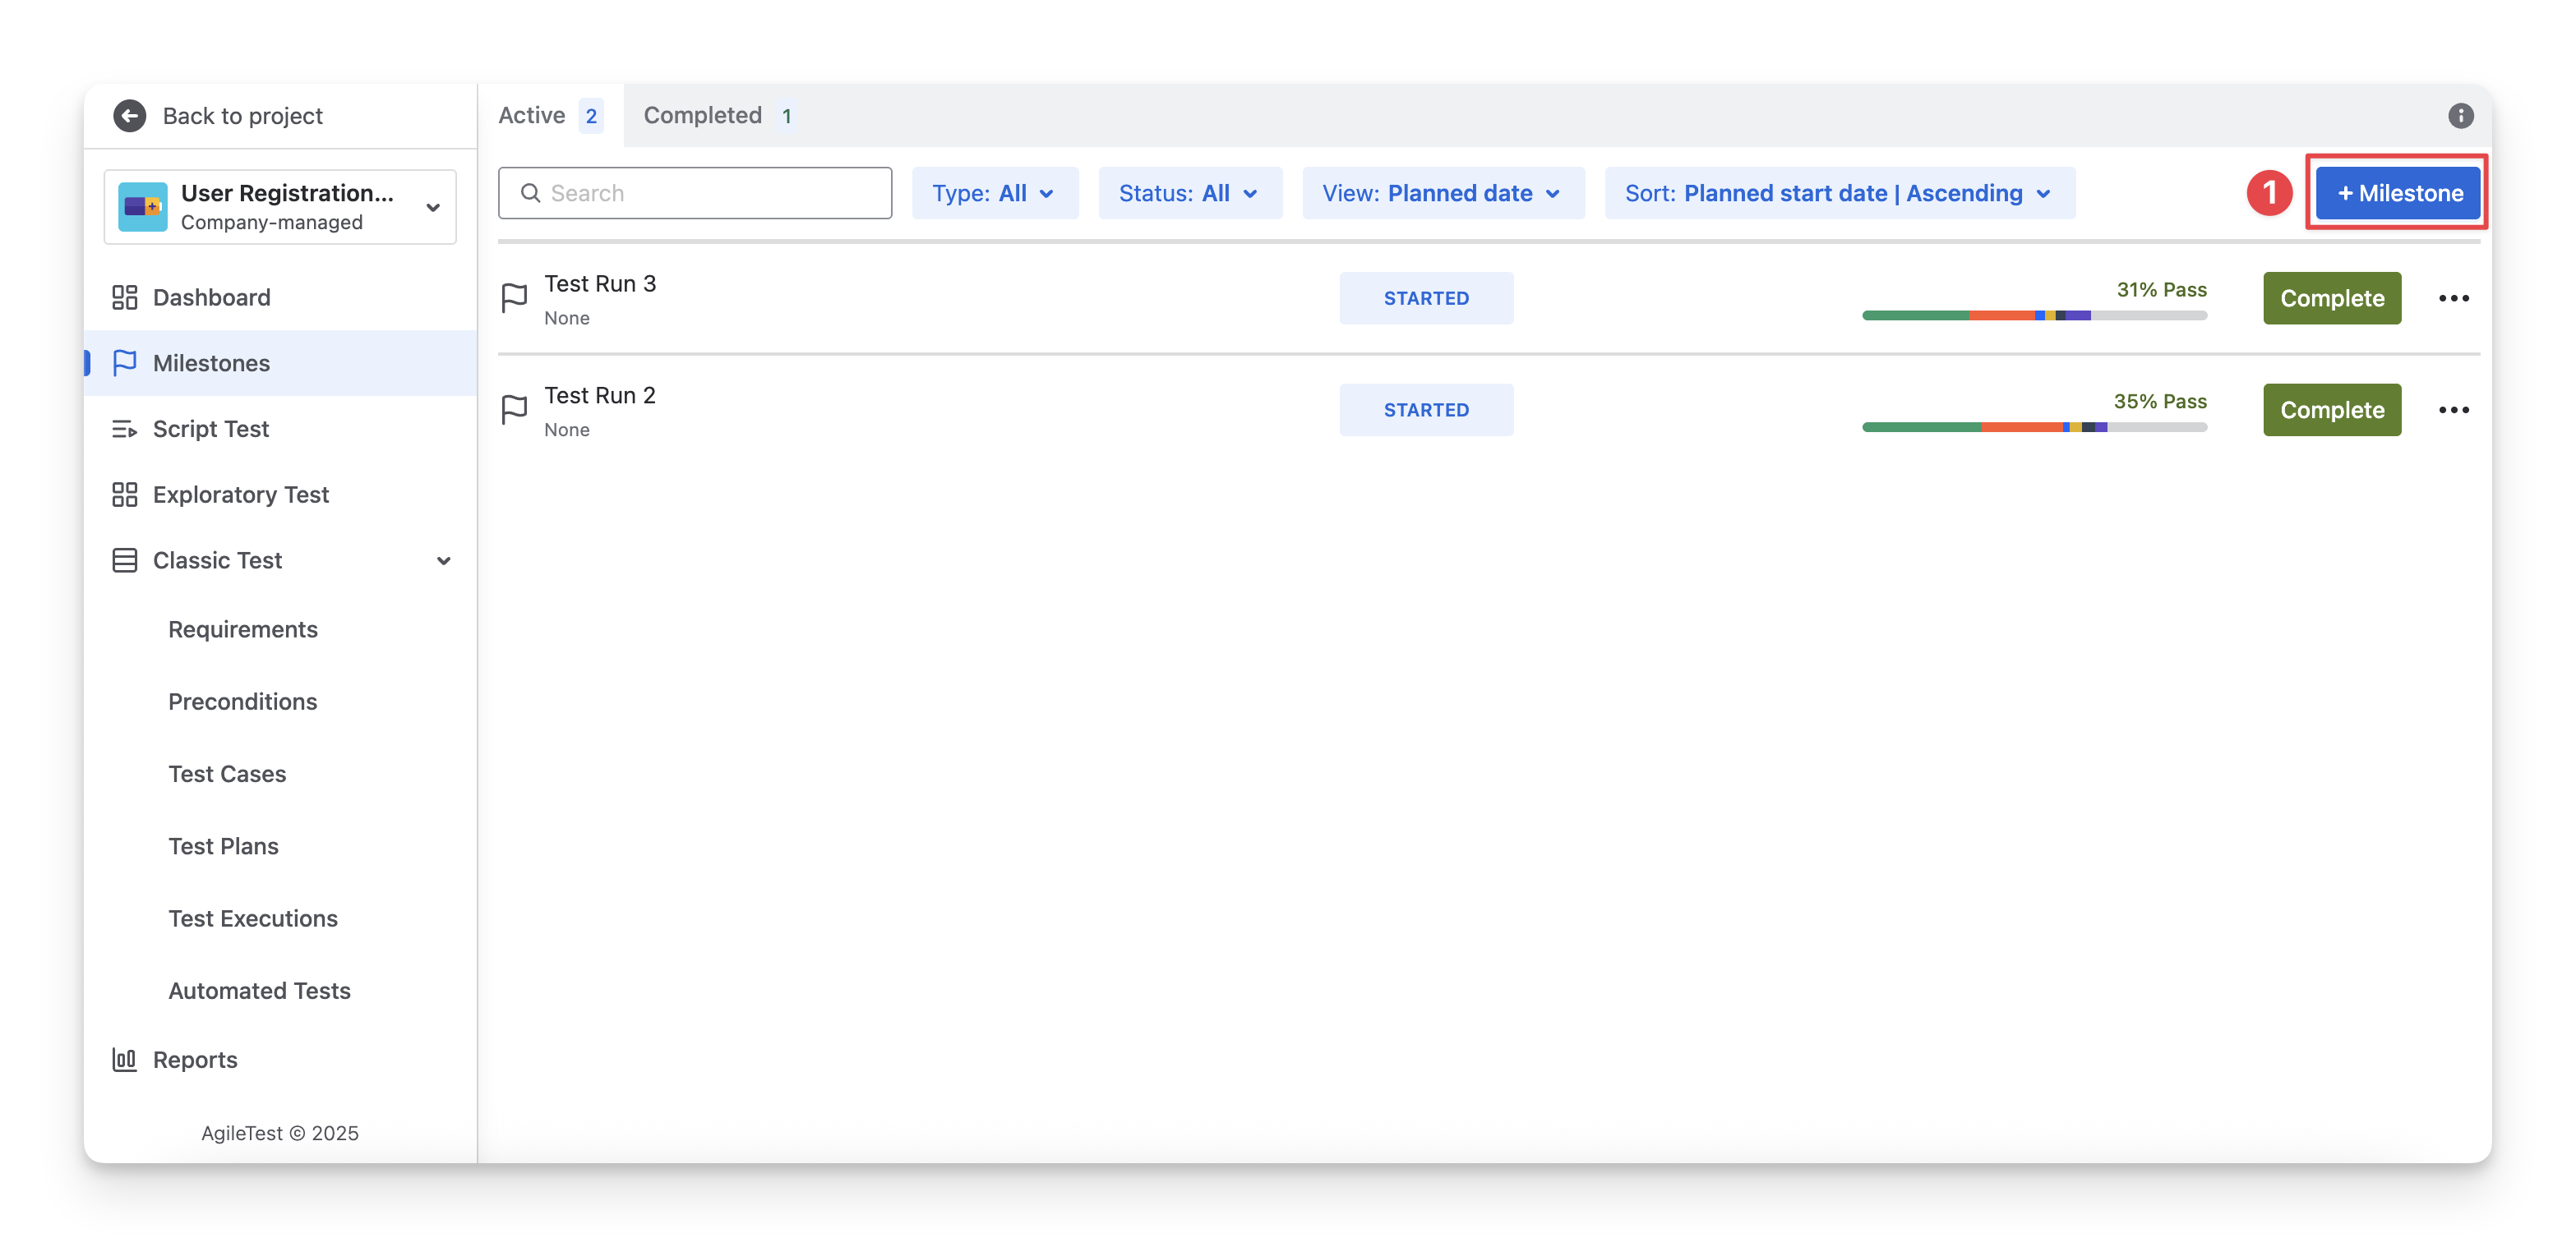Click the + Milestone button
The height and width of the screenshot is (1247, 2576).
[x=2398, y=194]
